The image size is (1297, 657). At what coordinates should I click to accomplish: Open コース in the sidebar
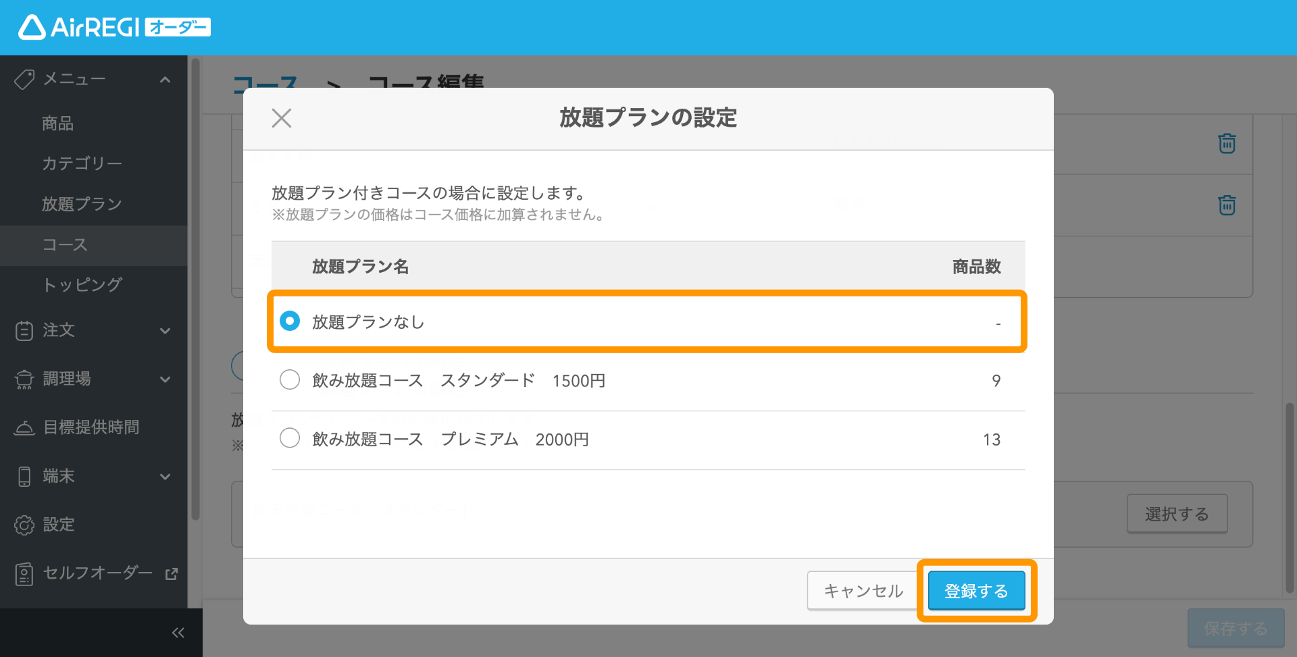(93, 245)
